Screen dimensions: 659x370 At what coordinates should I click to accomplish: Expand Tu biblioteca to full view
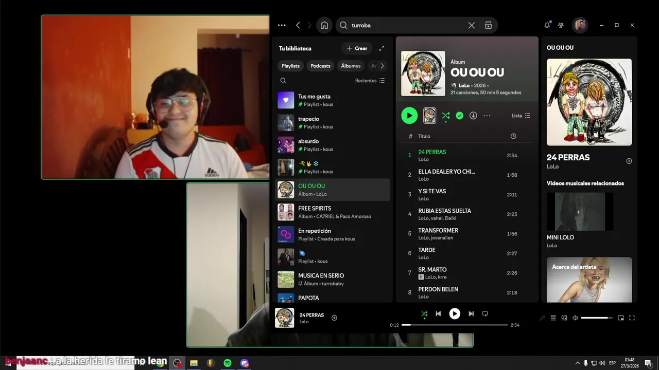tap(381, 48)
